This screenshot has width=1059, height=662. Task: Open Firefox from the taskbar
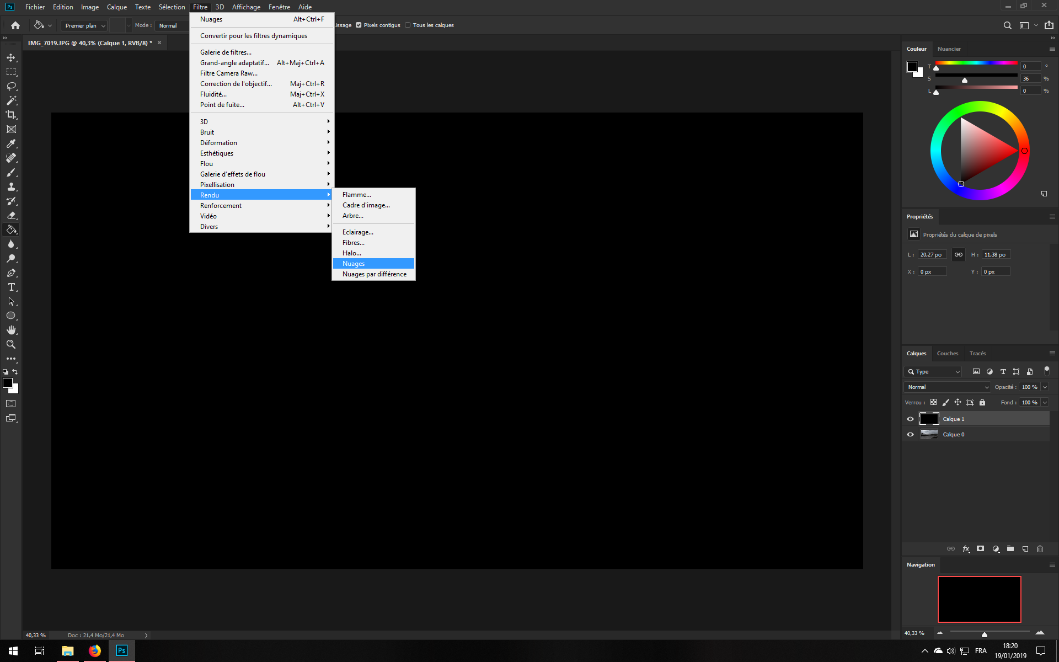(x=95, y=651)
